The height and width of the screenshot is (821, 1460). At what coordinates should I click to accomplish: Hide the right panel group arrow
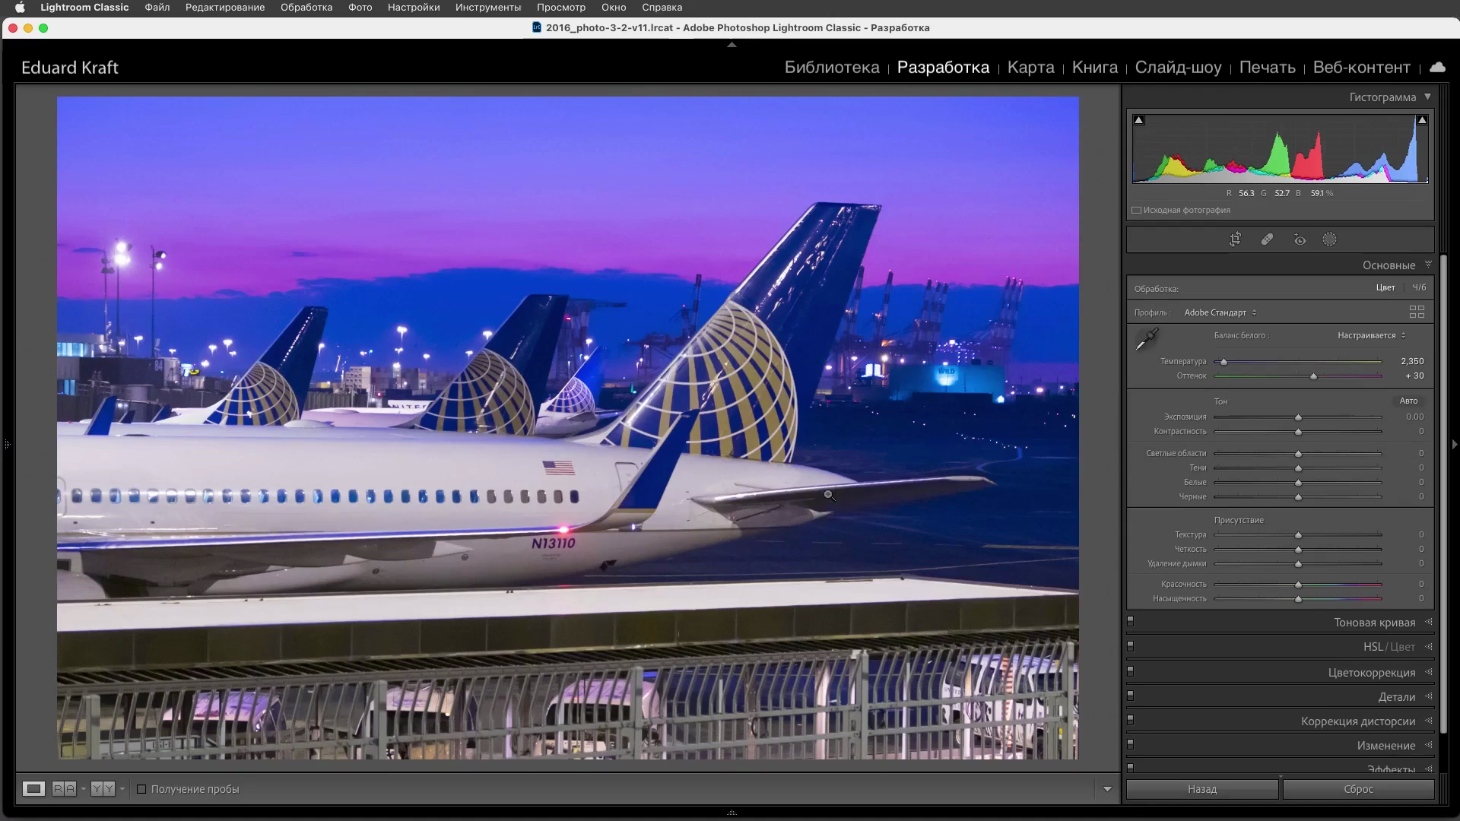[1454, 444]
